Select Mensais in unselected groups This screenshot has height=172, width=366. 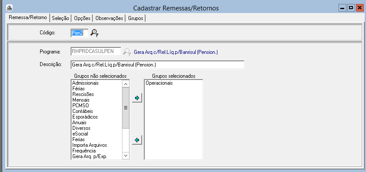pyautogui.click(x=81, y=100)
